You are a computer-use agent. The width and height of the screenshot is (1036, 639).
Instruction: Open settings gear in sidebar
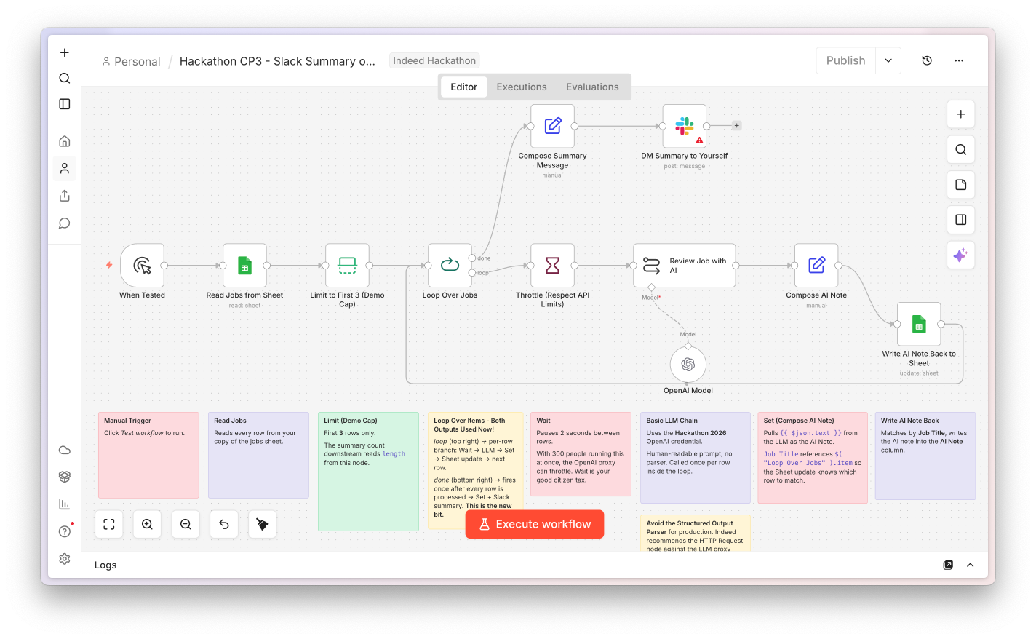[x=65, y=558]
